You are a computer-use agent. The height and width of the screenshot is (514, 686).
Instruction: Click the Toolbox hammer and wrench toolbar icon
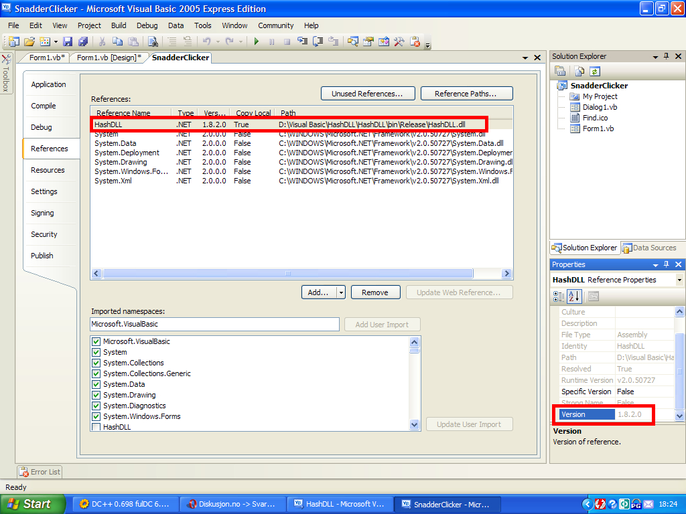coord(399,41)
